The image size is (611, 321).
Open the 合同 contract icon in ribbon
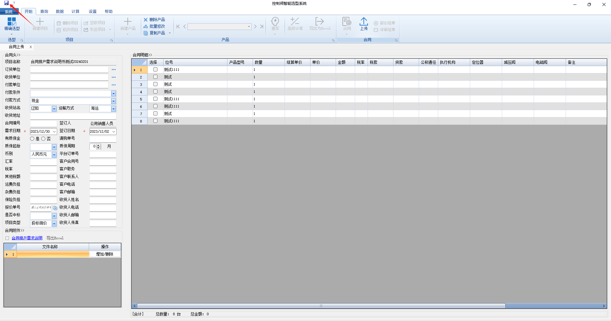pos(347,24)
